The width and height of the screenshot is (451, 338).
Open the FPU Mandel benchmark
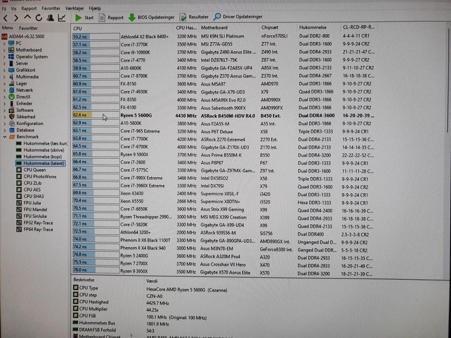click(31, 209)
